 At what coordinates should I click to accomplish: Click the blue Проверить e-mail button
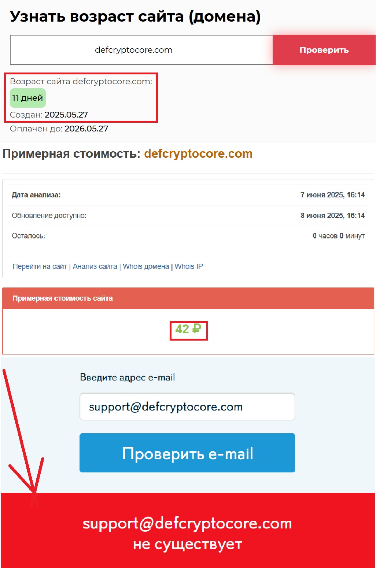click(x=187, y=453)
